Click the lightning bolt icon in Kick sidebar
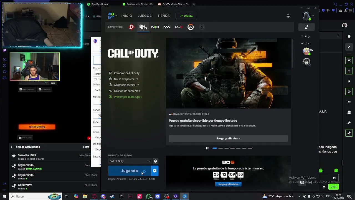355x200 pixels. click(349, 71)
